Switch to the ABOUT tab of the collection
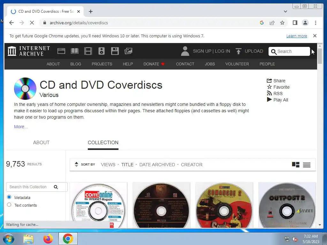 click(x=41, y=143)
